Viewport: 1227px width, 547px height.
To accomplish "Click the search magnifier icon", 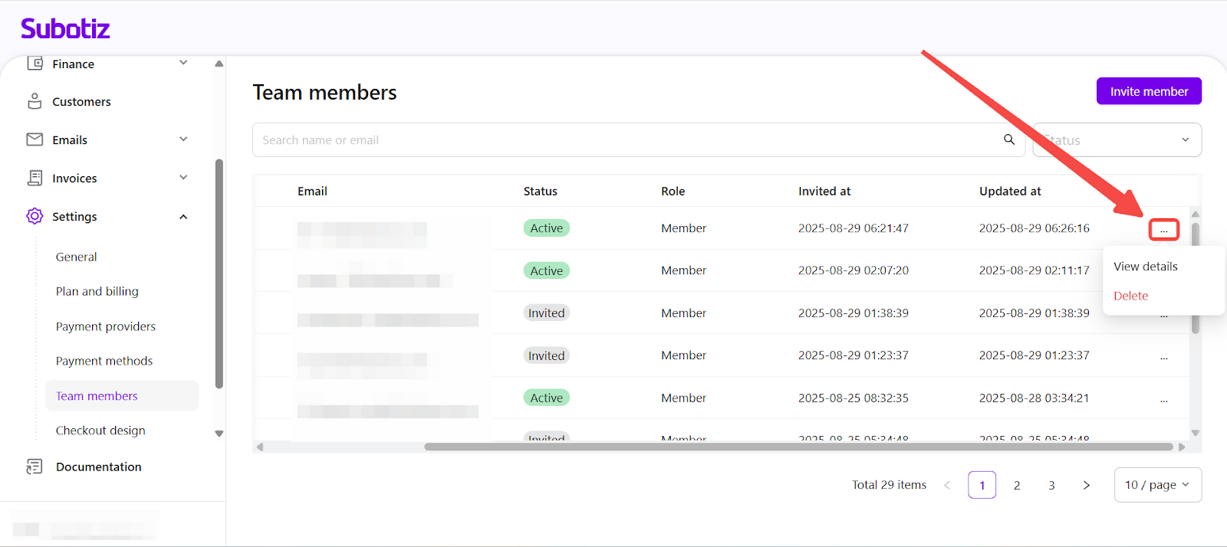I will [1009, 139].
